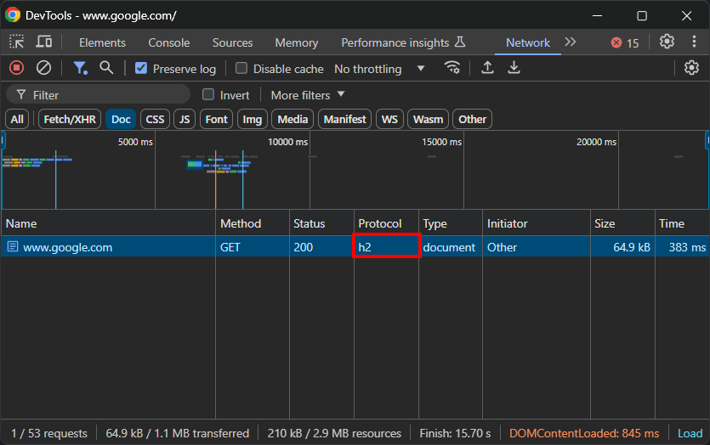Viewport: 710px width, 445px height.
Task: Click the export HAR download icon
Action: [514, 68]
